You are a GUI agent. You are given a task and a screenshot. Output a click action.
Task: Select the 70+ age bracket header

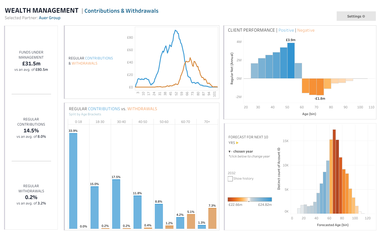coord(207,122)
